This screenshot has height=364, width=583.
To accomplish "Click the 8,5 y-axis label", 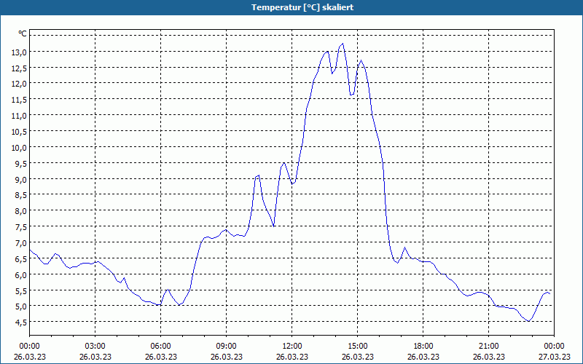I will (21, 195).
